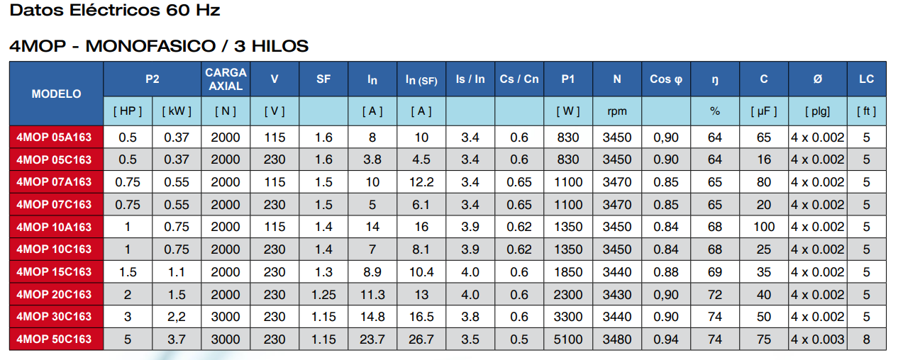
Task: Click the Is / In column header
Action: [x=470, y=79]
